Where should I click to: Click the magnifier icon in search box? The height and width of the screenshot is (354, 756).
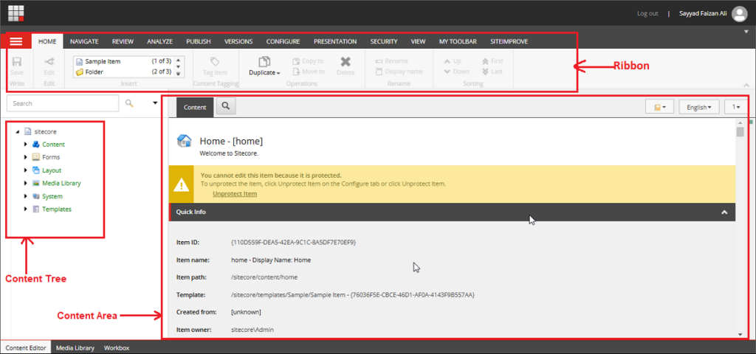[129, 104]
